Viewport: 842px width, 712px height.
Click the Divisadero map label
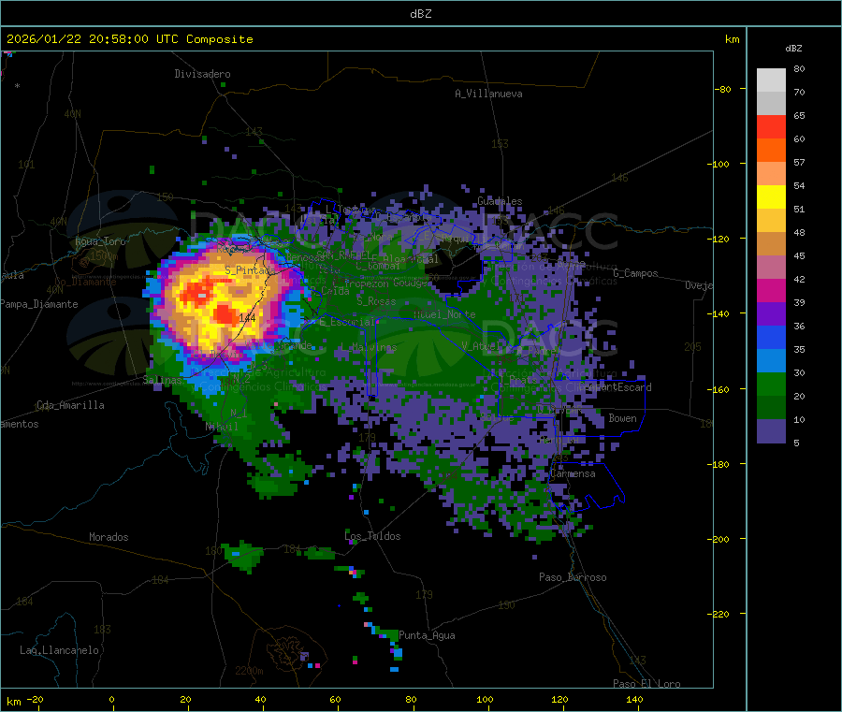pos(202,74)
